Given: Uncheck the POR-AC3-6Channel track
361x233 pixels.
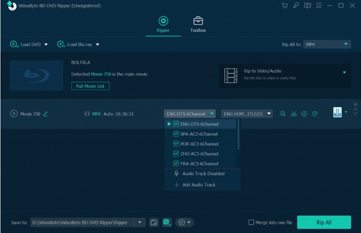Looking at the screenshot, I should 176,144.
